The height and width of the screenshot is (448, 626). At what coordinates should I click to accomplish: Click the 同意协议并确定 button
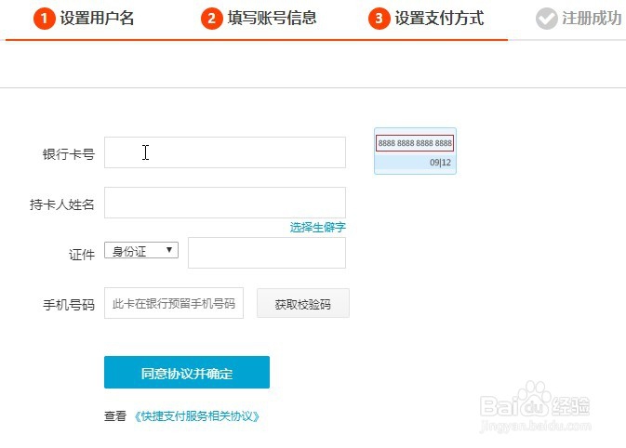click(x=186, y=373)
